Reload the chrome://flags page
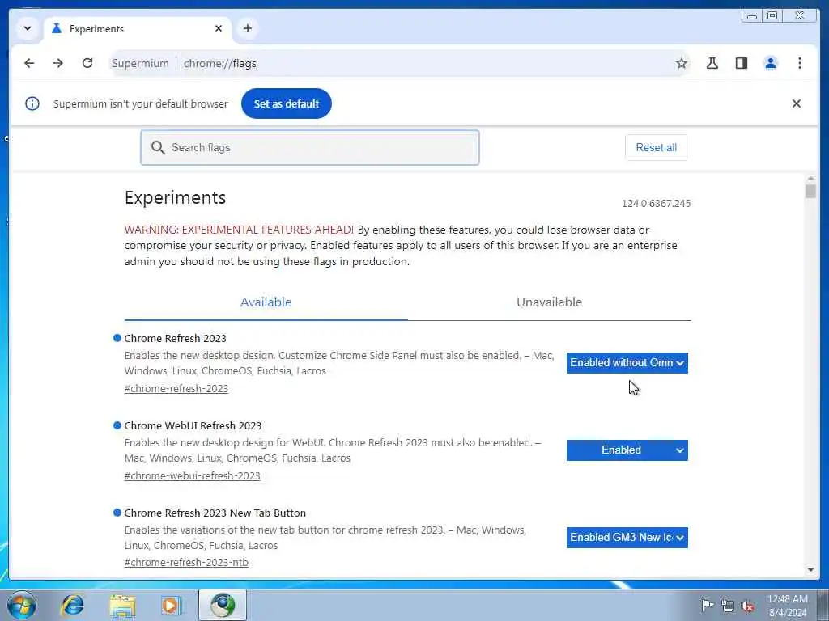829x621 pixels. [87, 63]
